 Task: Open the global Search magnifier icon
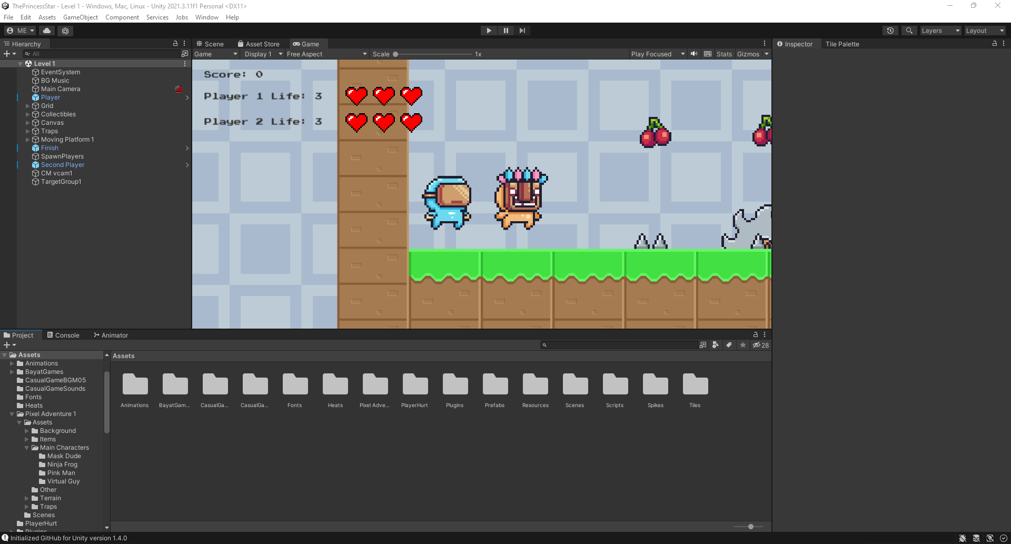[909, 31]
